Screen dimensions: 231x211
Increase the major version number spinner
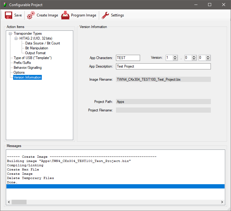[175, 57]
